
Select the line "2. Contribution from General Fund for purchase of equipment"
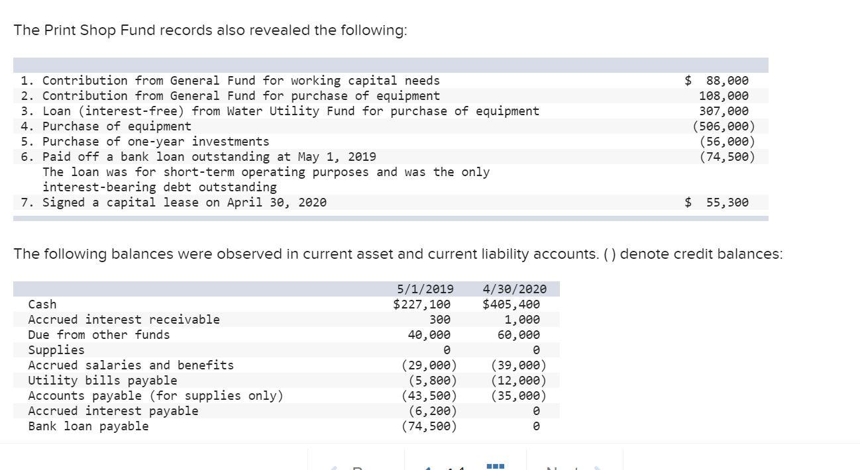[x=230, y=96]
